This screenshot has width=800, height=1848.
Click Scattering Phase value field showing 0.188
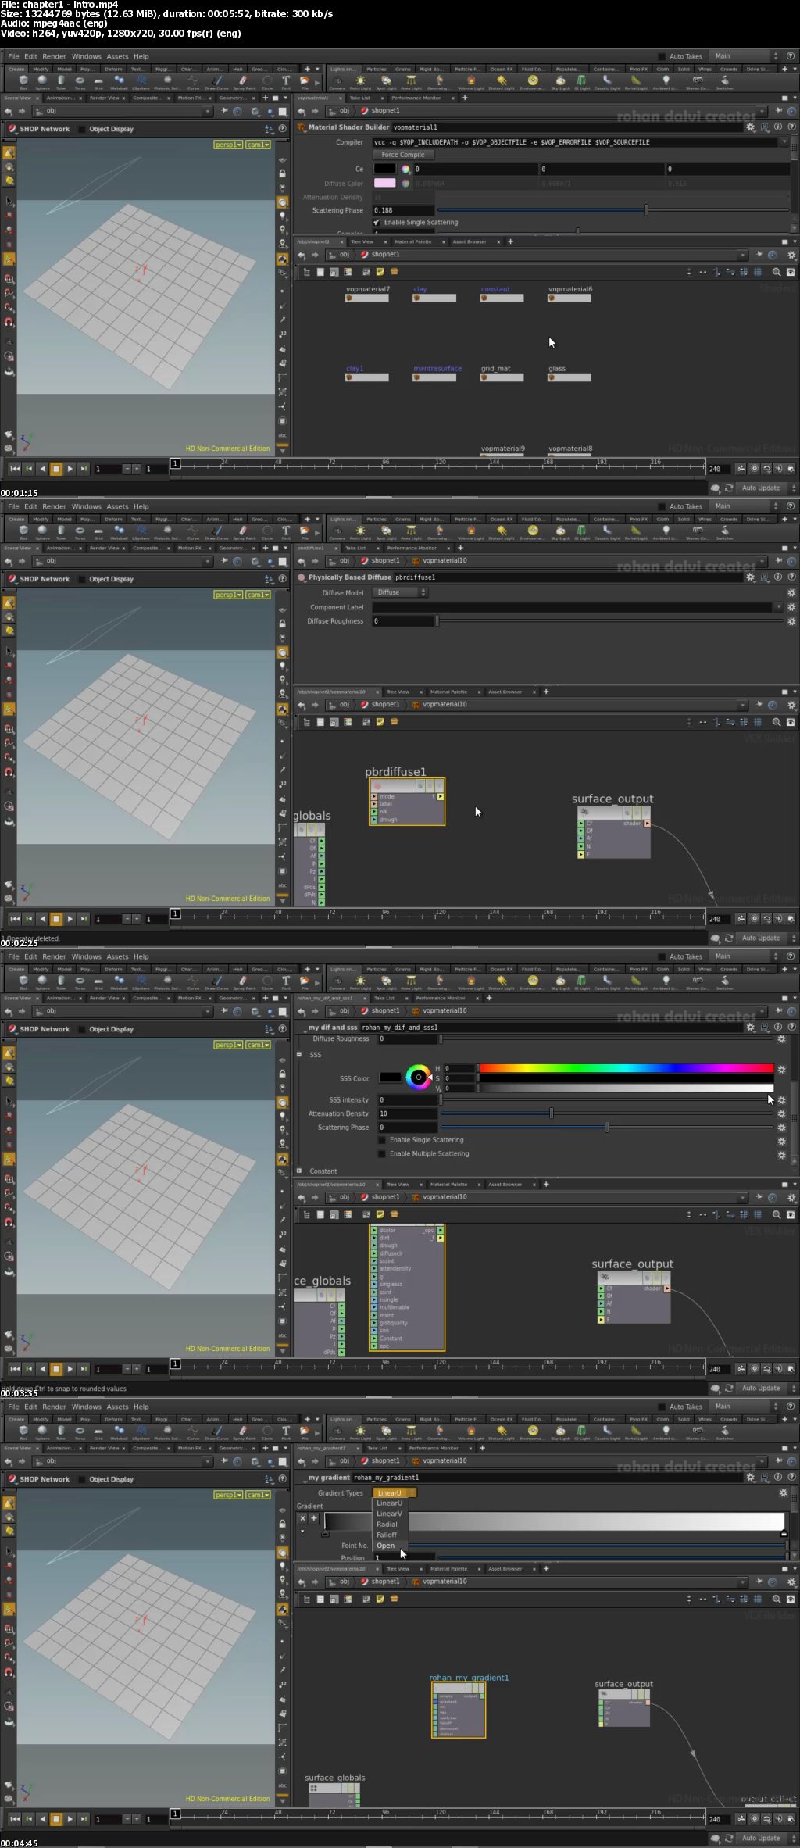point(403,210)
